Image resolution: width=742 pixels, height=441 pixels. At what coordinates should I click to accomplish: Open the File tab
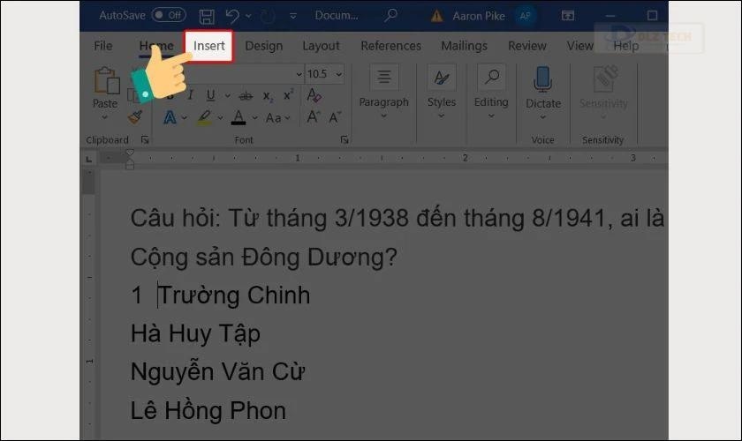[x=103, y=46]
